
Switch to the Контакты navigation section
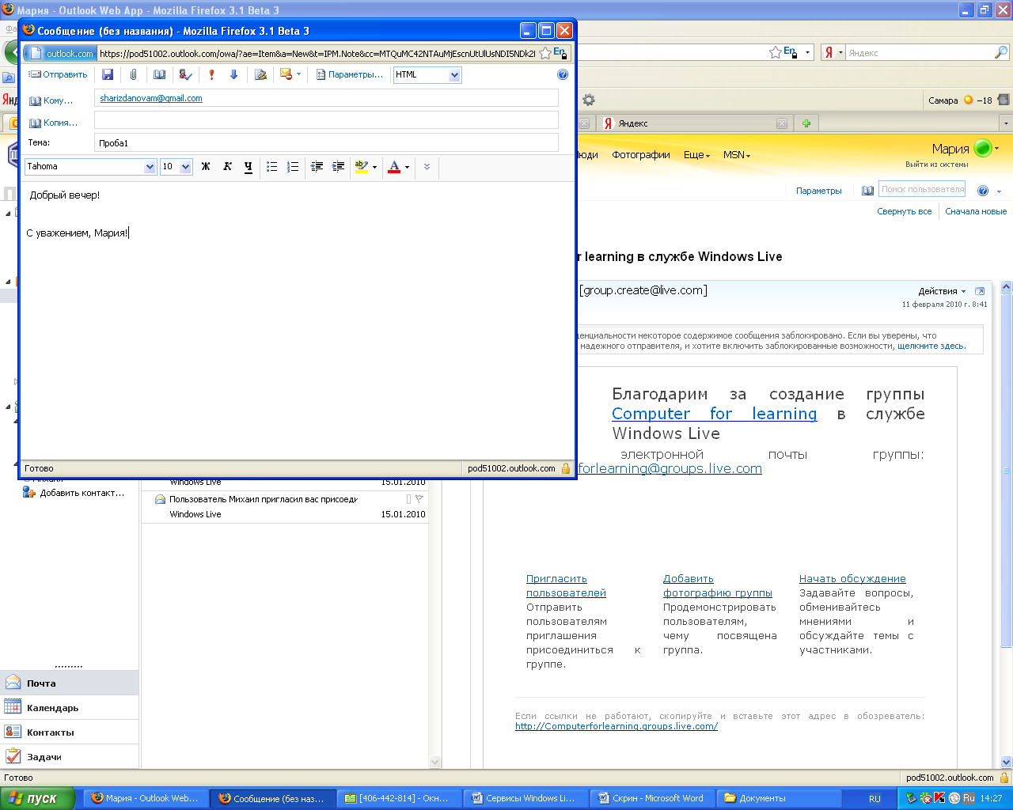tap(69, 732)
